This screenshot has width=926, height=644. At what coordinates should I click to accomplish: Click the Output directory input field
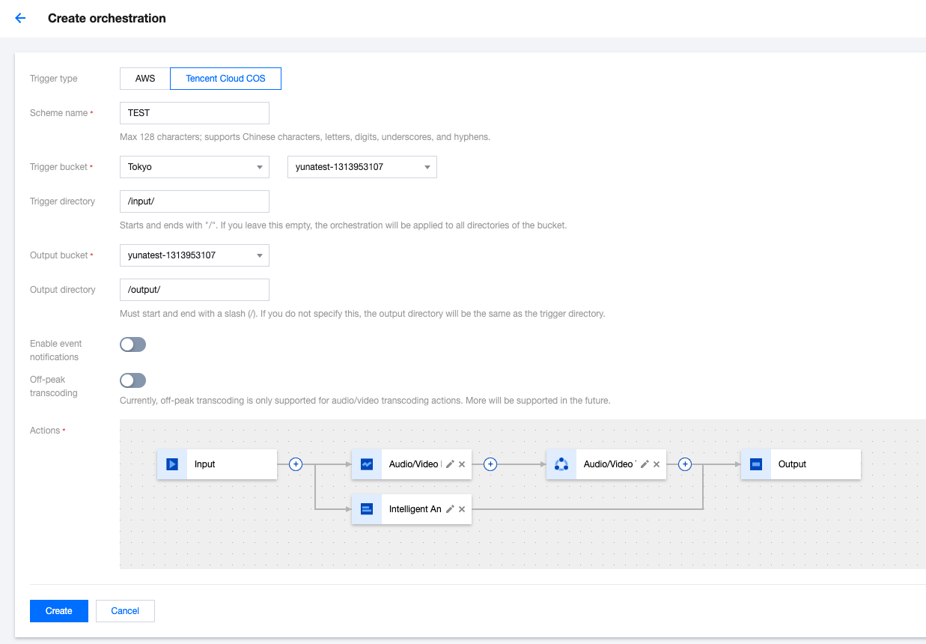pos(194,290)
